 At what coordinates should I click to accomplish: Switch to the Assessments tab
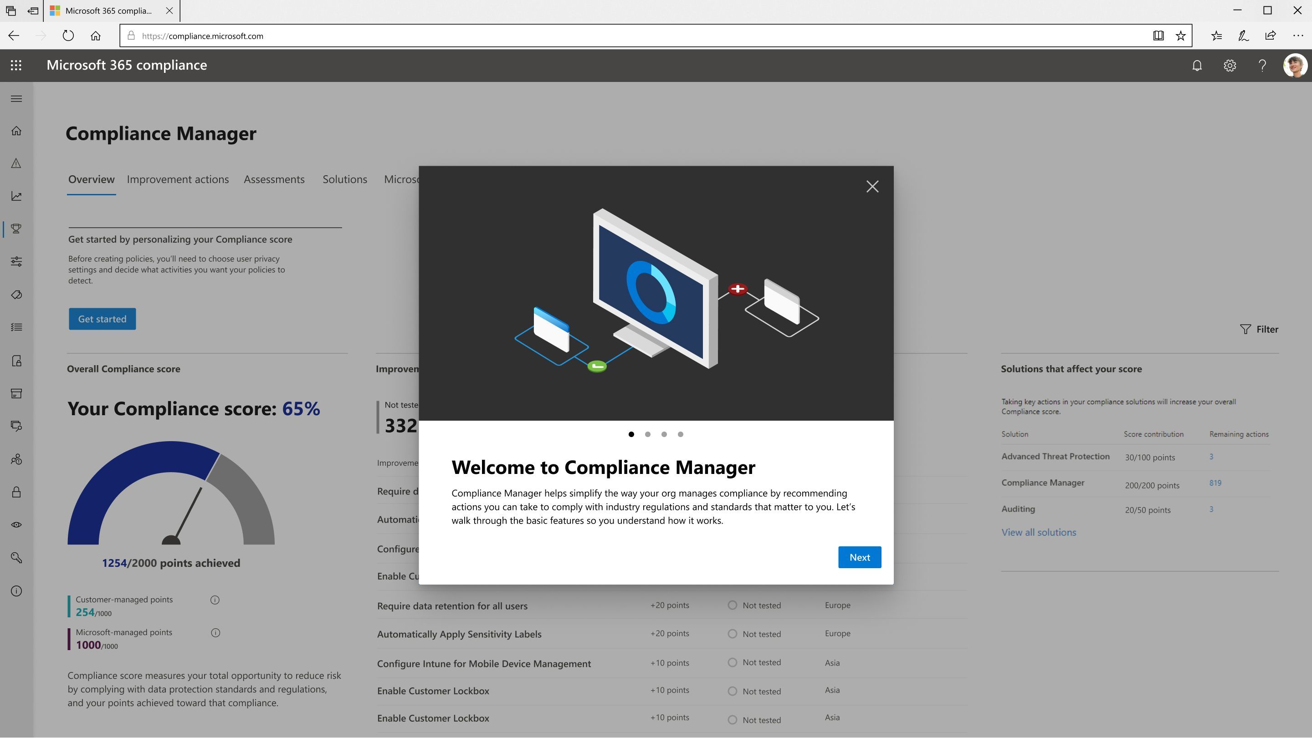(274, 179)
